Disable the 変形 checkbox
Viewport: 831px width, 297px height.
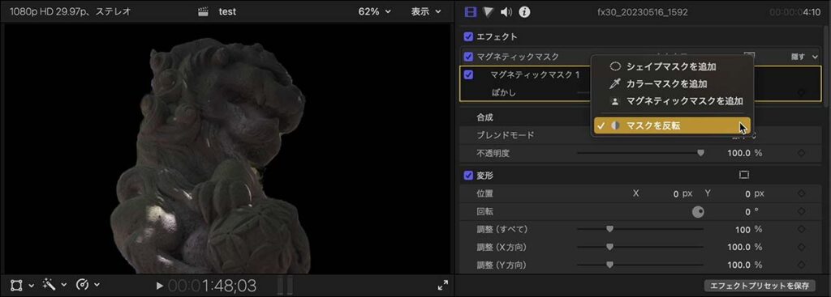(x=468, y=175)
